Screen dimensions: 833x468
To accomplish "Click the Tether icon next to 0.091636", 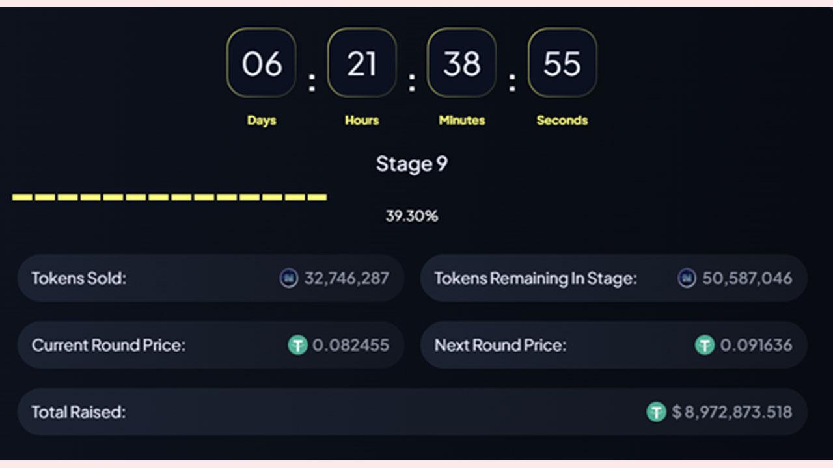I will coord(705,345).
